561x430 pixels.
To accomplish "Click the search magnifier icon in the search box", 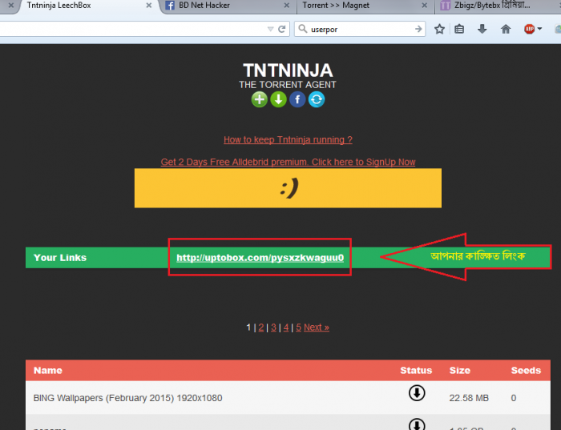I will pos(303,29).
